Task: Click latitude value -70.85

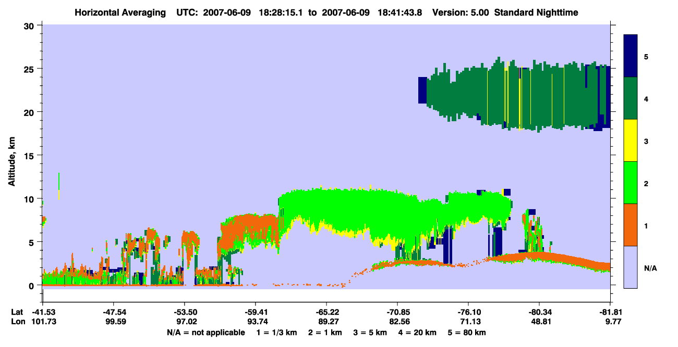Action: (397, 312)
